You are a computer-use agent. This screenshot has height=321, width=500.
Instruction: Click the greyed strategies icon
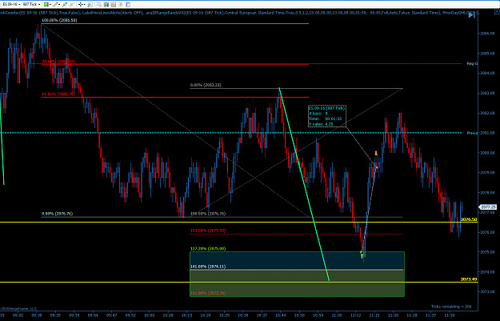click(x=121, y=5)
